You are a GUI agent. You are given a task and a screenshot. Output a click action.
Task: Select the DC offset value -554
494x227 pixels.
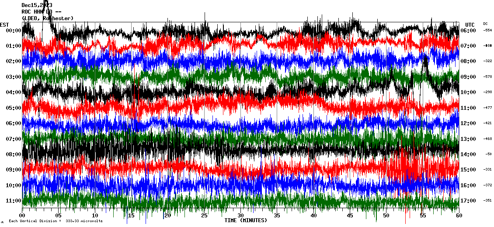tap(488, 30)
